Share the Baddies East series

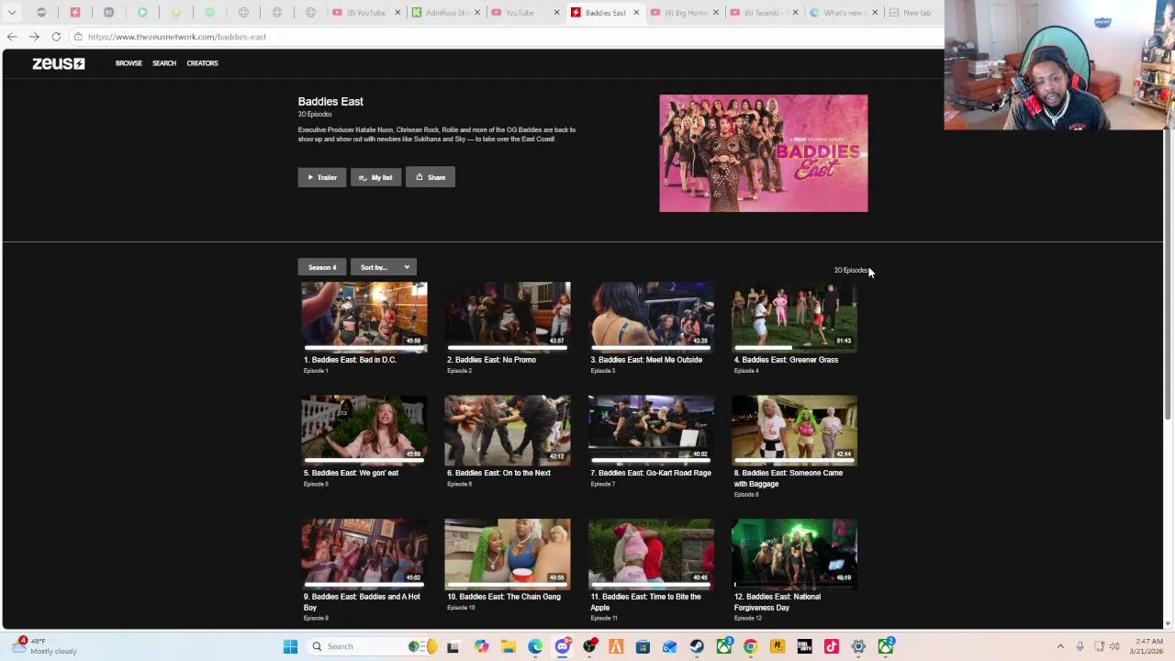tap(431, 177)
